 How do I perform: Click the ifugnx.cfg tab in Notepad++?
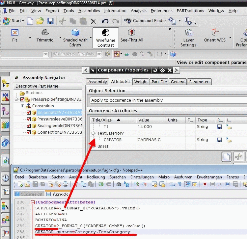click(x=58, y=194)
